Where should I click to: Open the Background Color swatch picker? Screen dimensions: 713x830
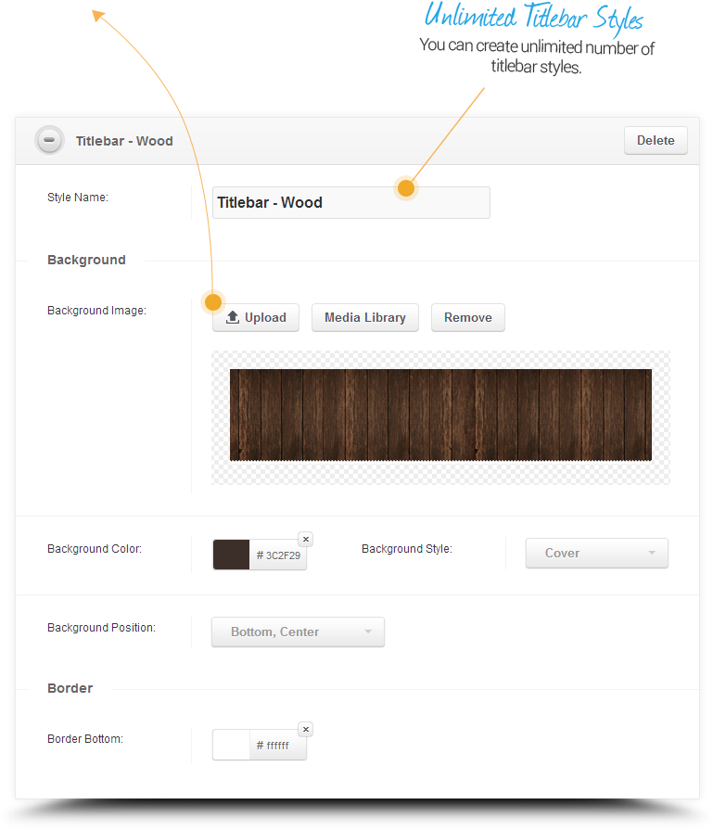tap(231, 555)
